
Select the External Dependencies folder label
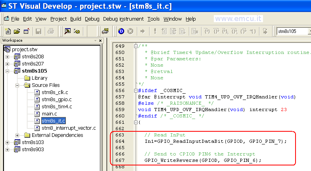[57, 135]
